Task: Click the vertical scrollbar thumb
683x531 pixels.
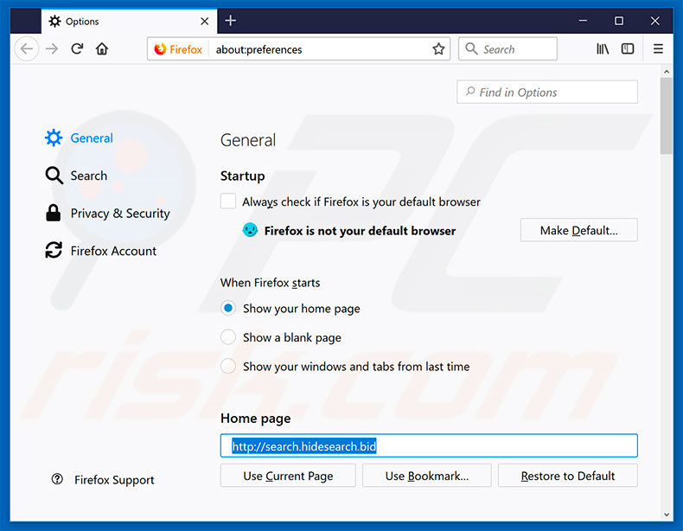Action: tap(666, 115)
